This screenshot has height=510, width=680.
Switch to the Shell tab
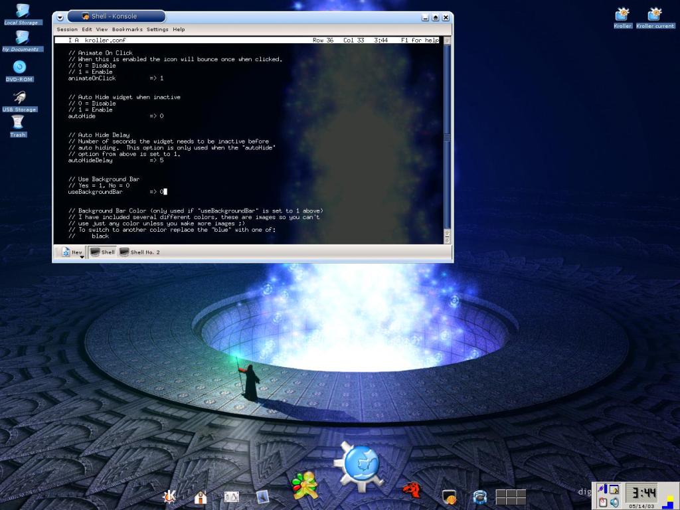click(102, 252)
